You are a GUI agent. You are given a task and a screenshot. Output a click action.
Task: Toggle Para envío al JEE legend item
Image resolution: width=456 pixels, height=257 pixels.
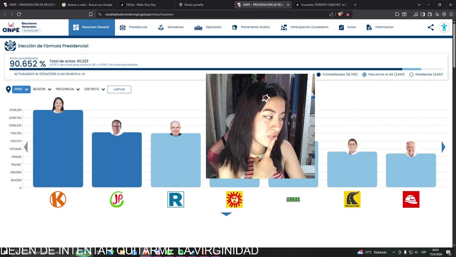(383, 75)
